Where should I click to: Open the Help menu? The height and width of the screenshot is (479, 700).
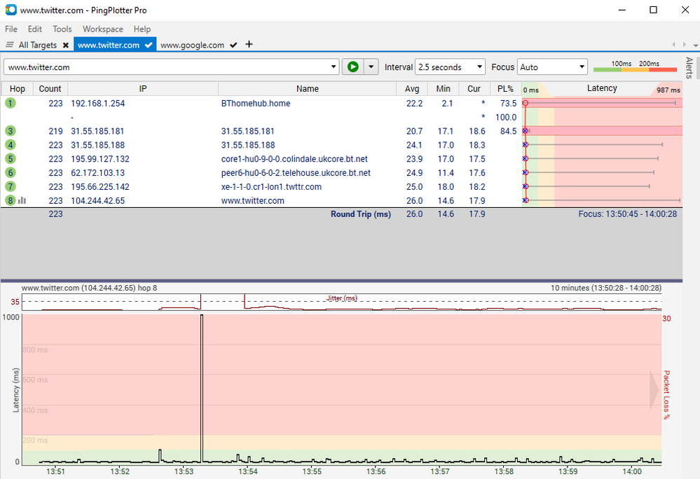click(x=142, y=29)
